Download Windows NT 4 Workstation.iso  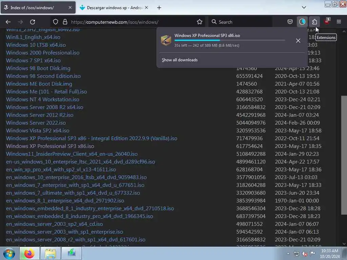43,99
